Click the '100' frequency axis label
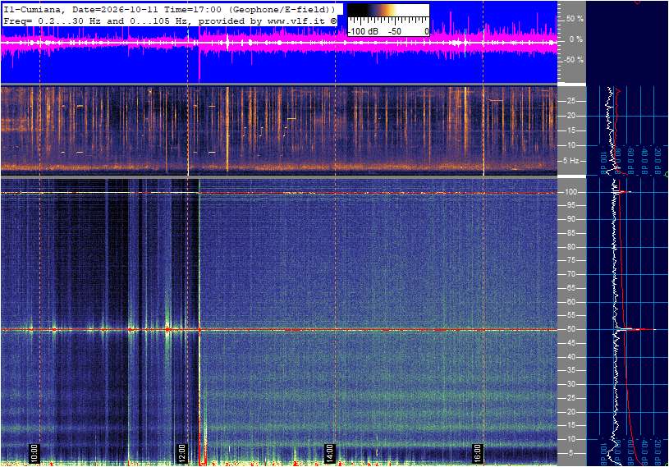 [570, 192]
